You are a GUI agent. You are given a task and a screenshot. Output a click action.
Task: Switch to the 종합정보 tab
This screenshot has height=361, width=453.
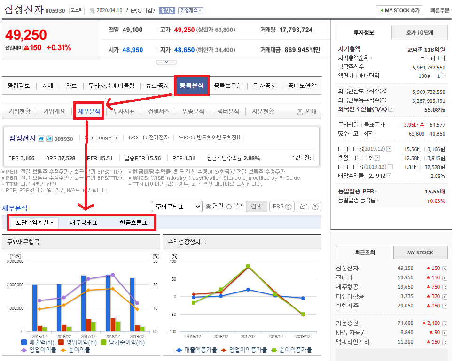click(x=19, y=86)
